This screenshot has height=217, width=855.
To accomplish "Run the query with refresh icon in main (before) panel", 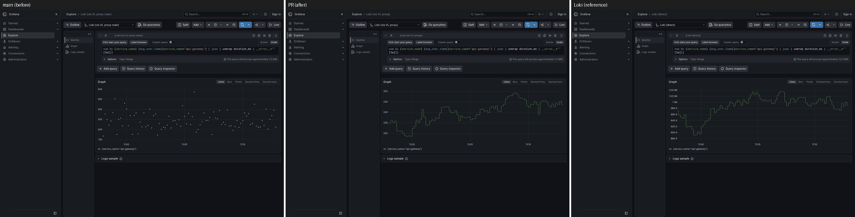I will click(243, 25).
